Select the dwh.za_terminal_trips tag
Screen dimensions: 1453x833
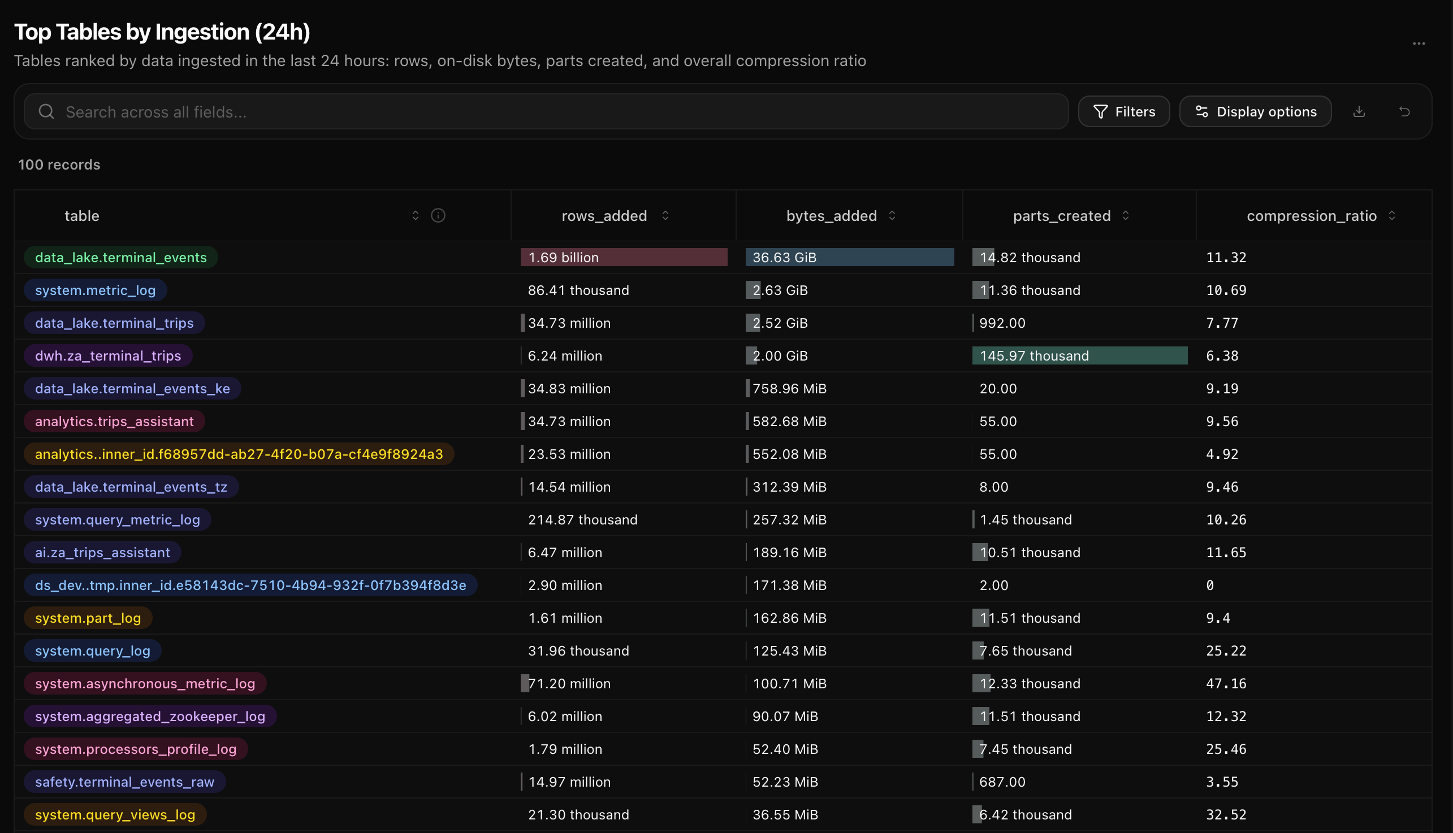108,356
